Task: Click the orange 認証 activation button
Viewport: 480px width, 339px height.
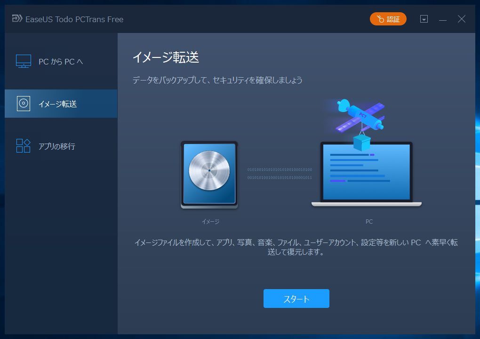Action: [x=388, y=19]
